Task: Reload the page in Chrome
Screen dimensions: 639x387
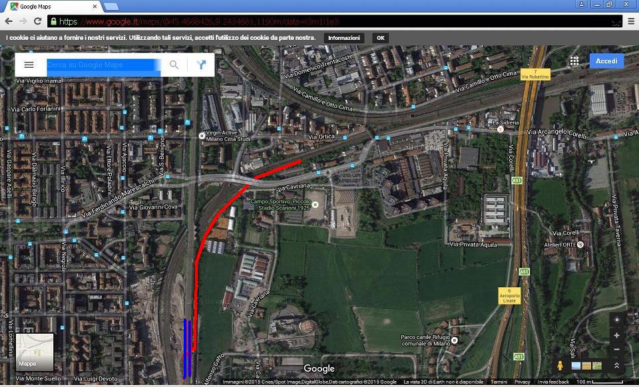Action: [38, 21]
